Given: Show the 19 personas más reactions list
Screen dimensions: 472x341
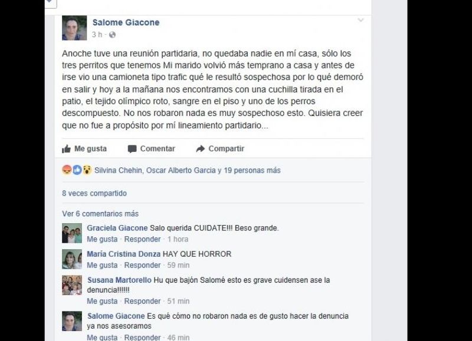Looking at the screenshot, I should click(x=252, y=170).
